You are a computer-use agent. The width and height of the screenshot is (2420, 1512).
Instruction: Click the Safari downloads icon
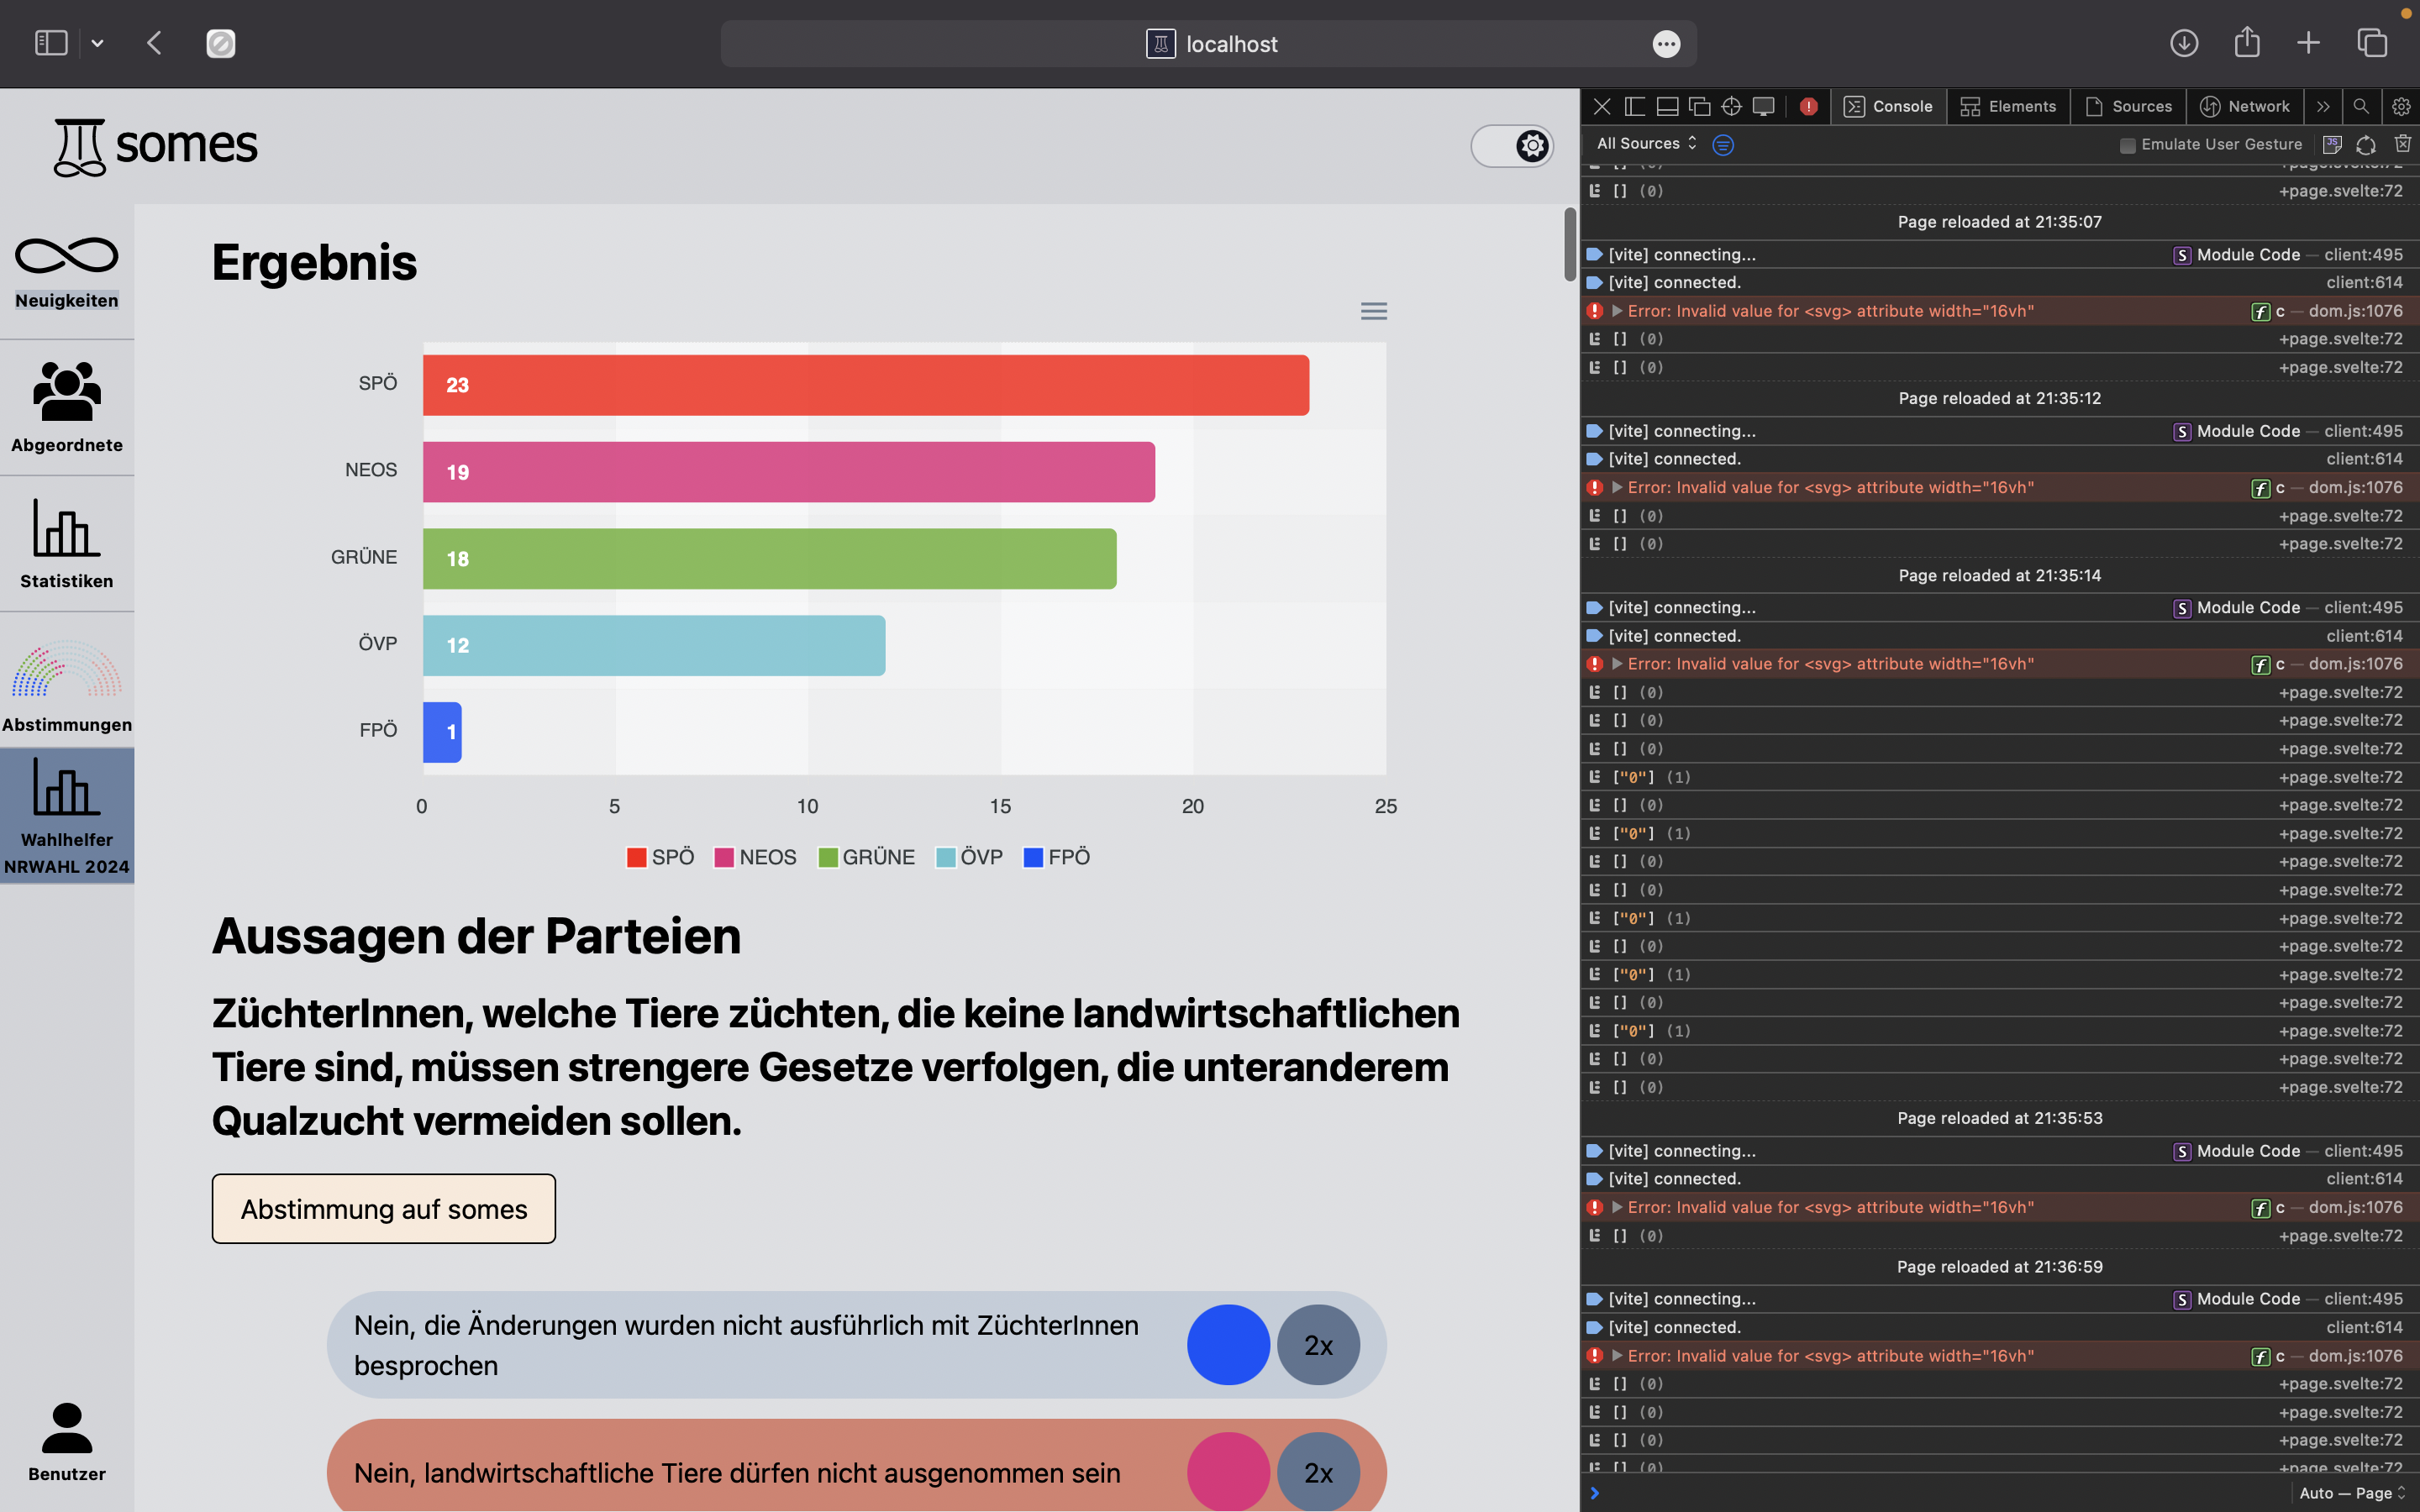click(x=2183, y=43)
